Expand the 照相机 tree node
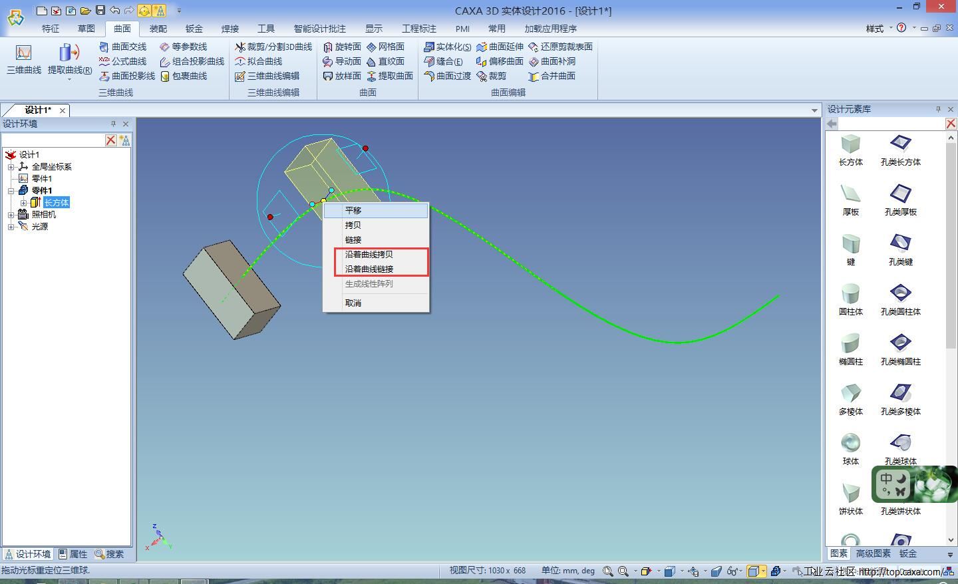Screen dimensions: 958x584 11,215
